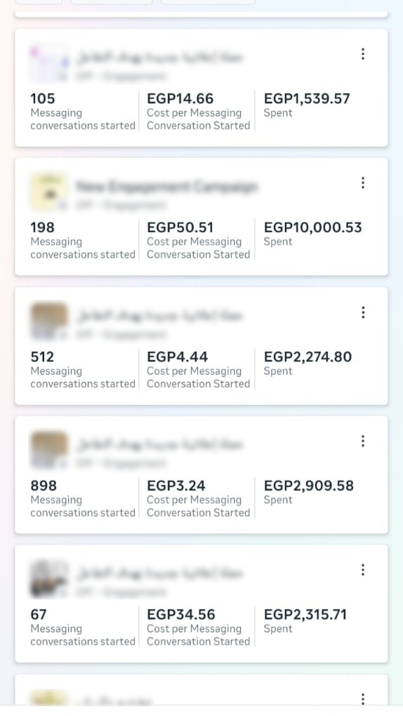Open three-dot menu for EGP10,000.53 campaign
Image resolution: width=403 pixels, height=716 pixels.
pos(363,183)
